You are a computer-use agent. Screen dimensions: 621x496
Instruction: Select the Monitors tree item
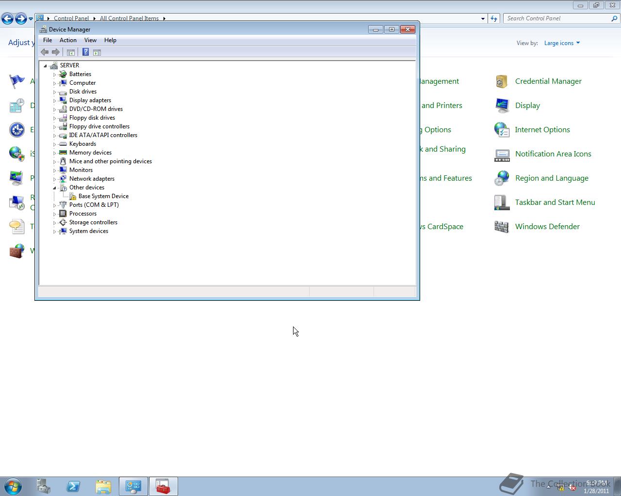(81, 170)
